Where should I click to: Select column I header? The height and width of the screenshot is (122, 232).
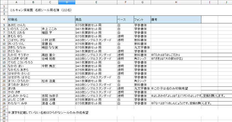click(209, 2)
